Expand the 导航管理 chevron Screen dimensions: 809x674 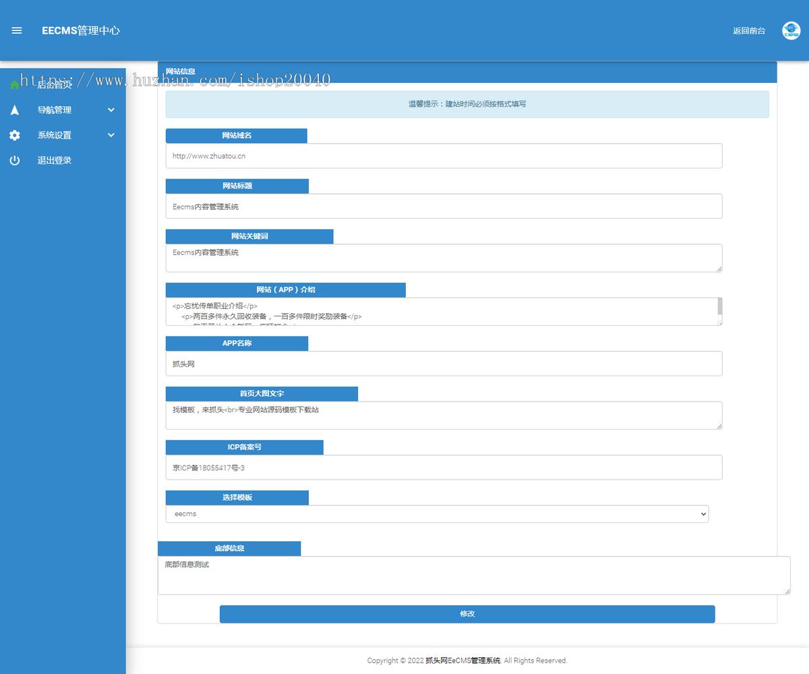(x=111, y=110)
